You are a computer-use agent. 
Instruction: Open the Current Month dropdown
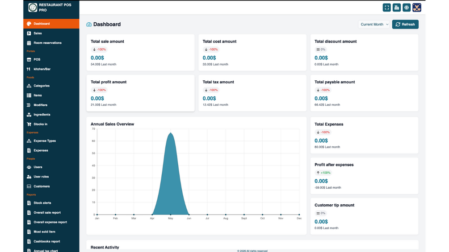click(x=374, y=24)
